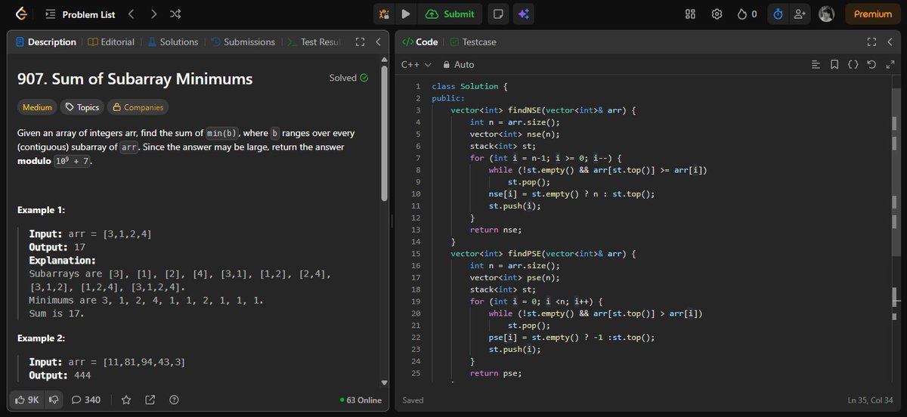Click the description panel scrollbar thumb
Image resolution: width=907 pixels, height=417 pixels.
pyautogui.click(x=384, y=131)
